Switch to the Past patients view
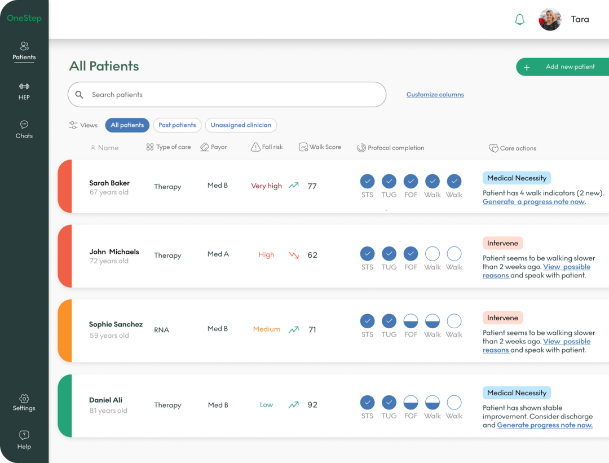 click(x=177, y=125)
